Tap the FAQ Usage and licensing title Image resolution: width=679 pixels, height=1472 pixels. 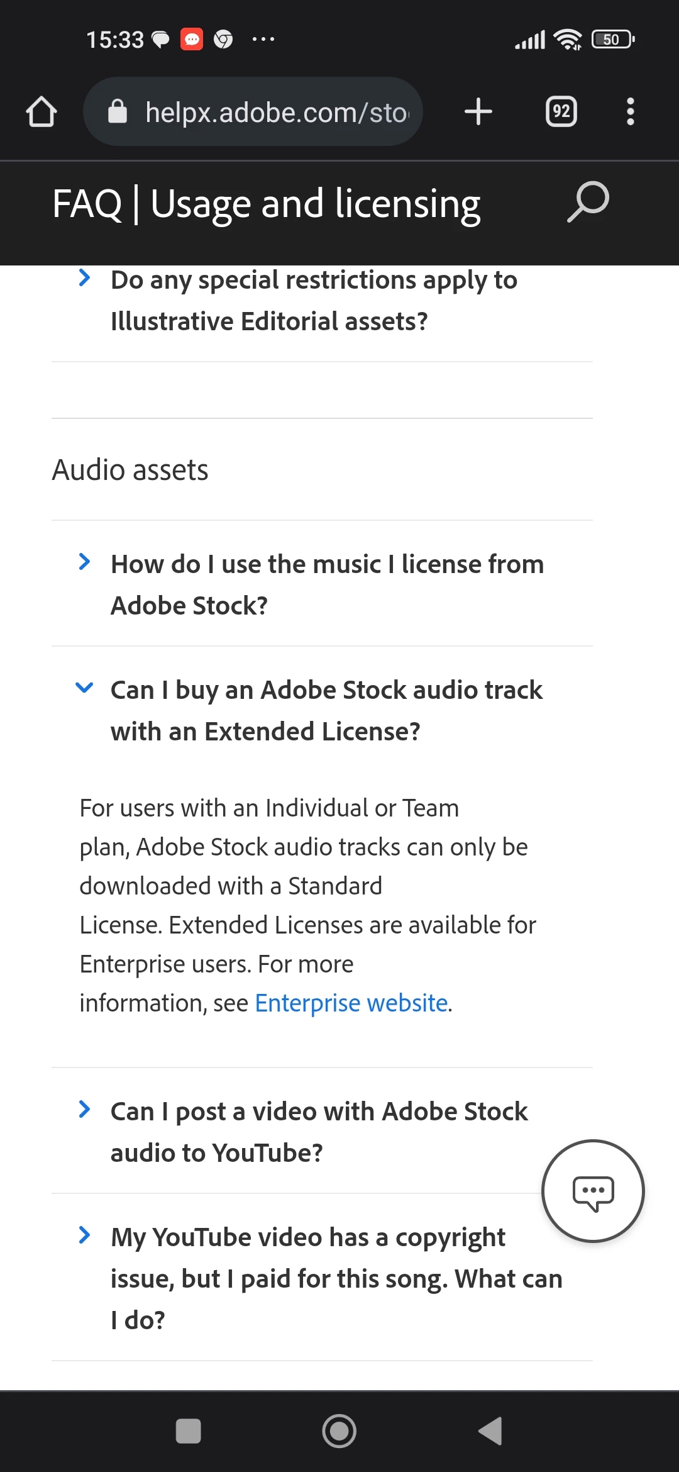coord(267,204)
